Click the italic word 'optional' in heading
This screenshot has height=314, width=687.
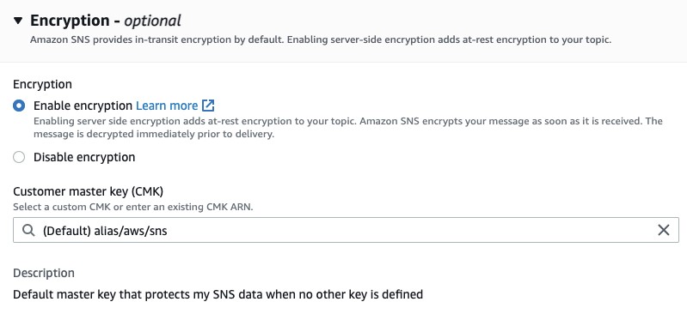tap(152, 21)
